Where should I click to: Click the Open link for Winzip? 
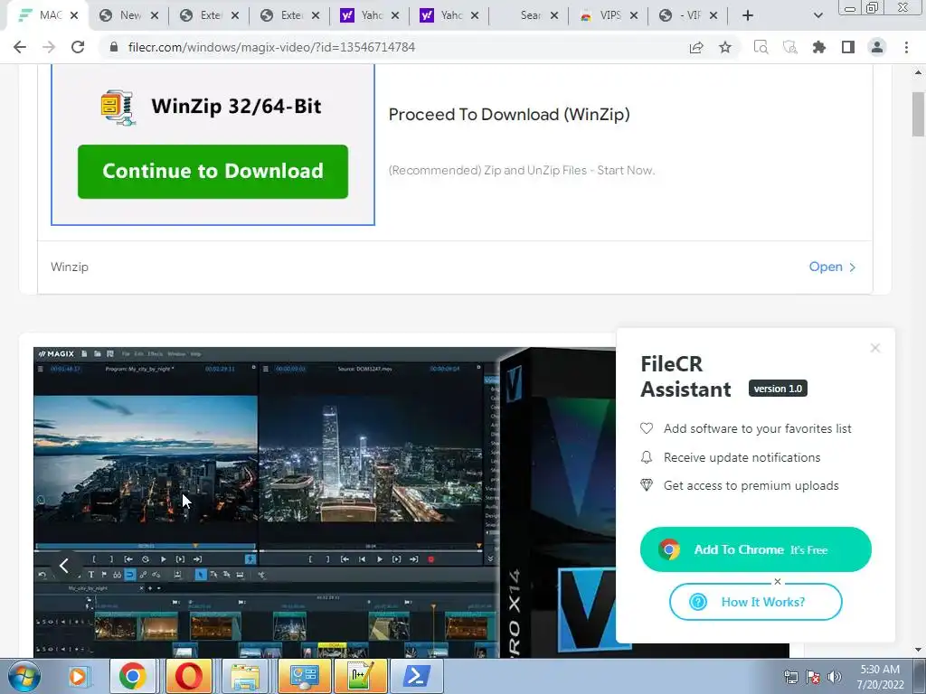[832, 267]
